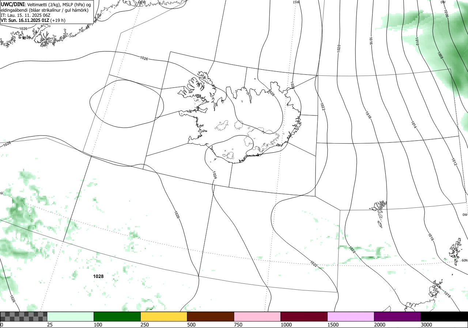Select the yellow 250–500 legend swatch

click(164, 316)
